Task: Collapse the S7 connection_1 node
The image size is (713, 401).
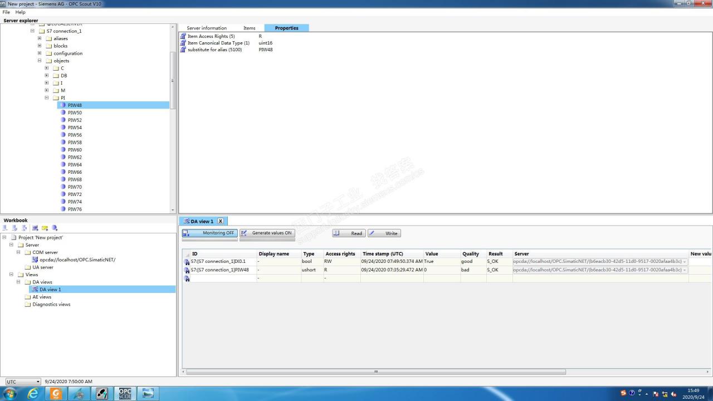Action: [x=33, y=31]
